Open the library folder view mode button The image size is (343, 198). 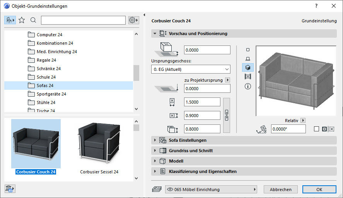pyautogui.click(x=10, y=20)
